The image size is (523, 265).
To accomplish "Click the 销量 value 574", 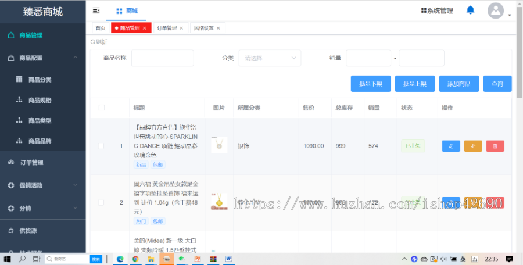I will pos(373,146).
